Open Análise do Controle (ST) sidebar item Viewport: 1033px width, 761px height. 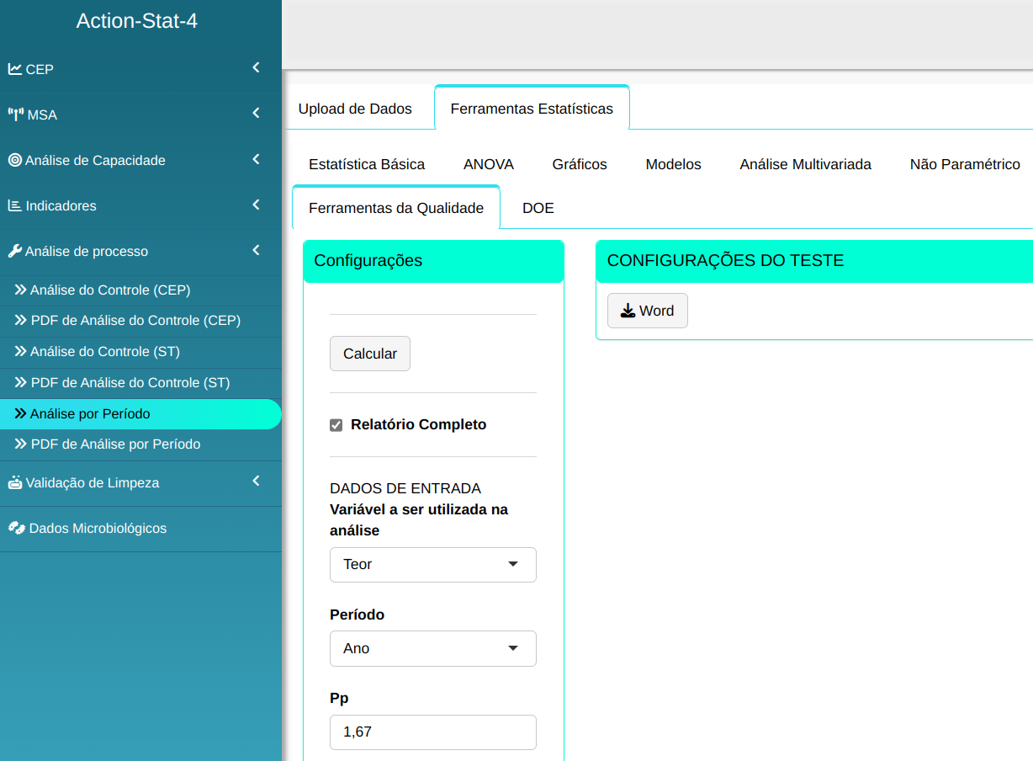[x=104, y=351]
